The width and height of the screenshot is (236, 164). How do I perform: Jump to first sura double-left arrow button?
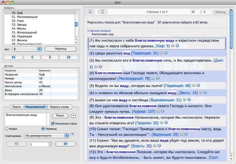pos(13,57)
